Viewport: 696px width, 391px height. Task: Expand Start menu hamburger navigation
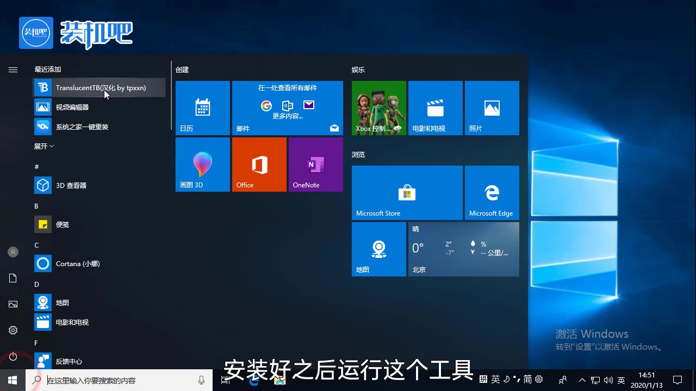(13, 70)
